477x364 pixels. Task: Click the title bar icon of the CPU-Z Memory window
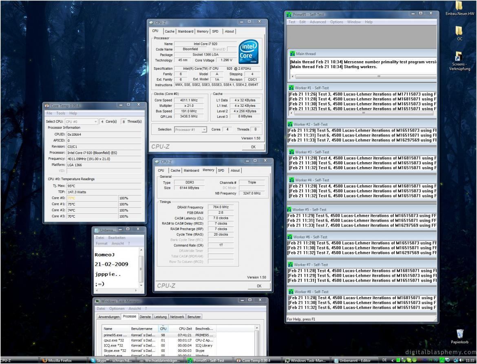[x=157, y=162]
